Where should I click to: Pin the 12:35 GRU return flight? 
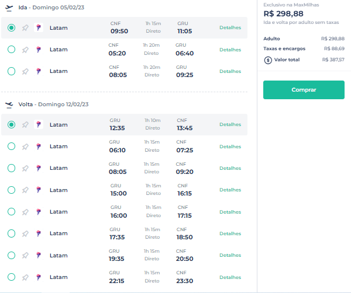click(x=25, y=125)
